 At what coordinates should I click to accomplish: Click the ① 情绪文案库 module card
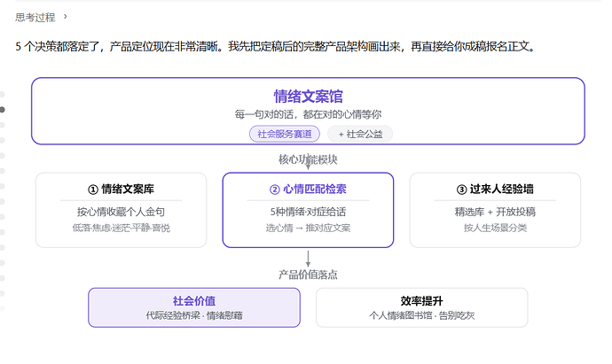121,210
